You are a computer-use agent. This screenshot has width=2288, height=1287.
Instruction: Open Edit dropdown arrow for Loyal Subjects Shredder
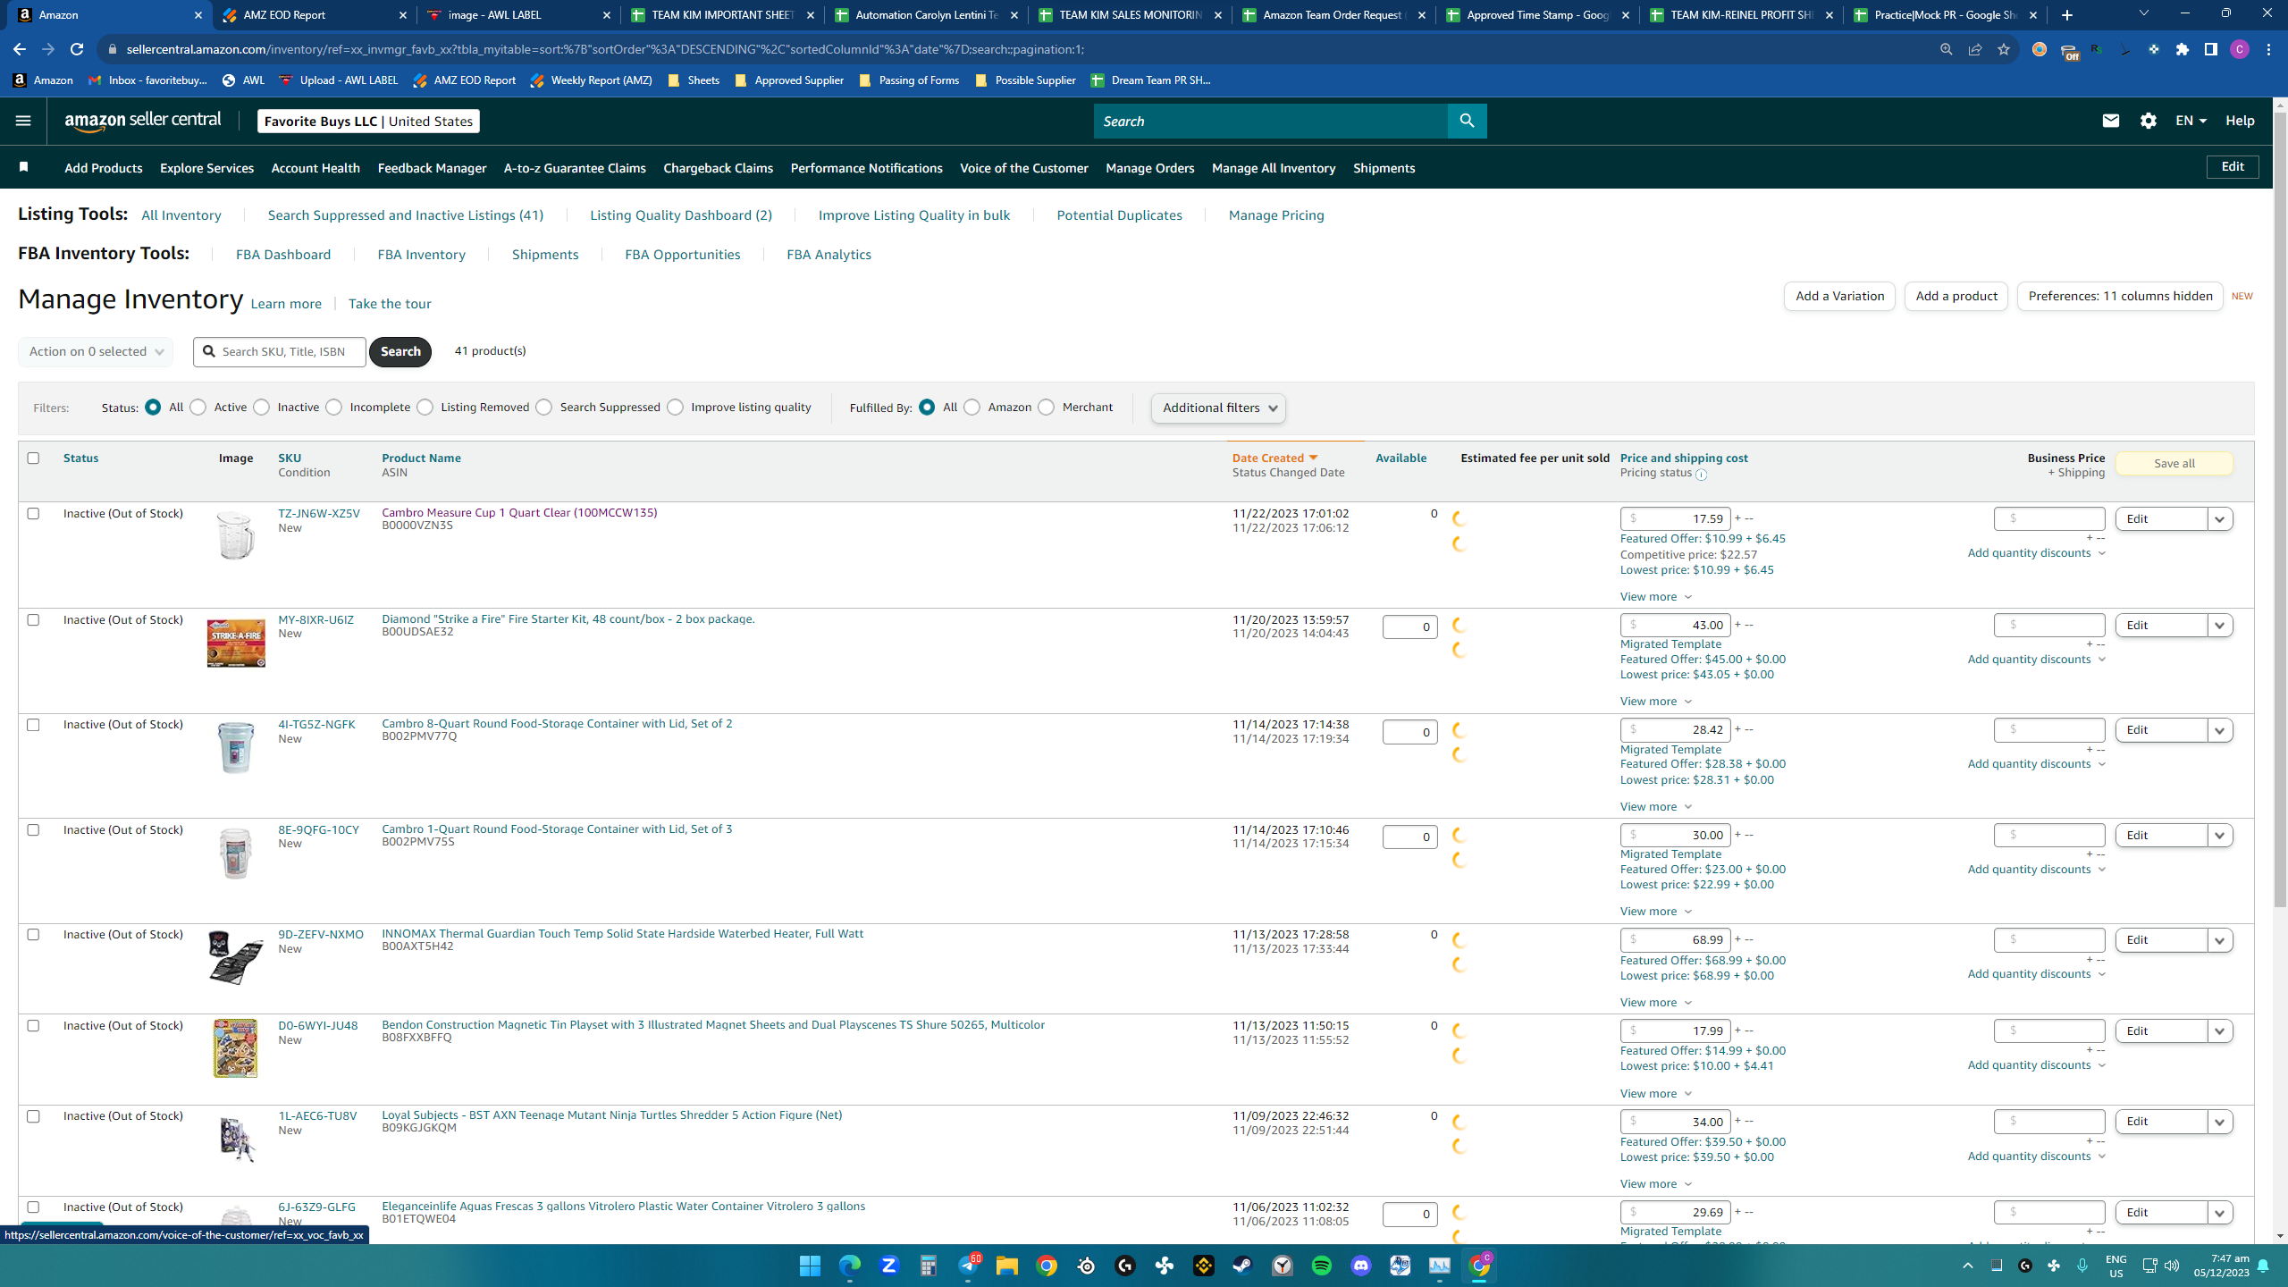pyautogui.click(x=2220, y=1122)
